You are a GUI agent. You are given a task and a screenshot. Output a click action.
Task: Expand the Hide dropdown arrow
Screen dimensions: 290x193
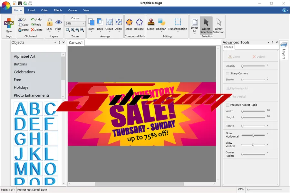(x=59, y=32)
